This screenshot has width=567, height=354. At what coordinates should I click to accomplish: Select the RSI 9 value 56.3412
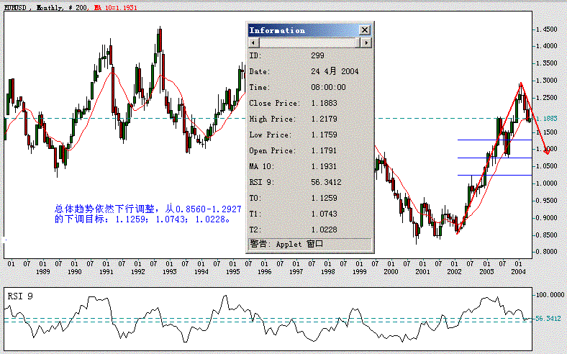point(326,182)
